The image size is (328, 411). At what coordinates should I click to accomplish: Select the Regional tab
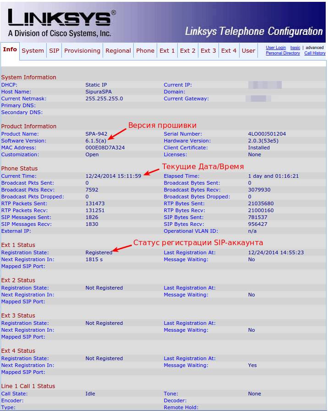[x=118, y=51]
